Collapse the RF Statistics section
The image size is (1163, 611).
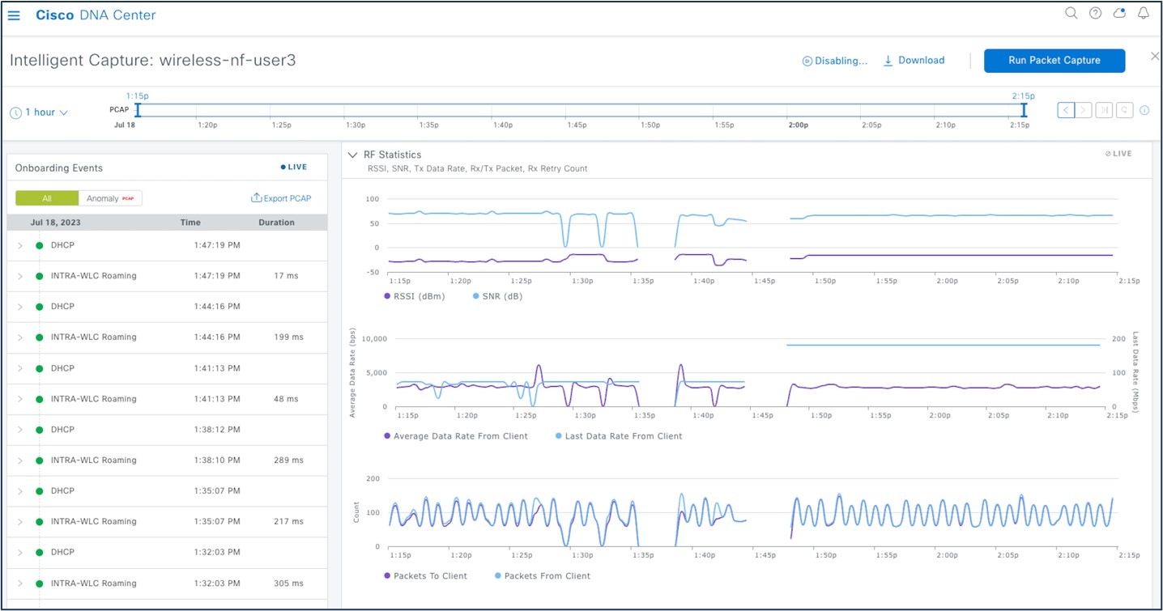351,155
